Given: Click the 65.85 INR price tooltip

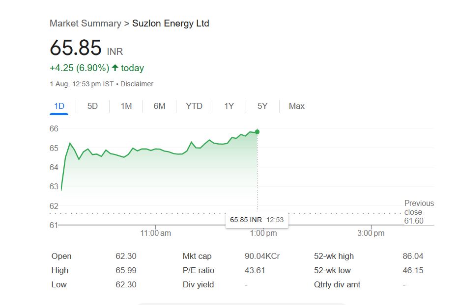Looking at the screenshot, I should tap(257, 220).
